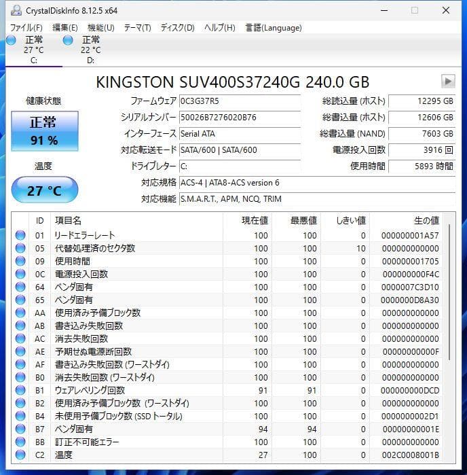The width and height of the screenshot is (467, 475).
Task: Click the CrystalDiskInfo app icon in title bar
Action: [16, 11]
